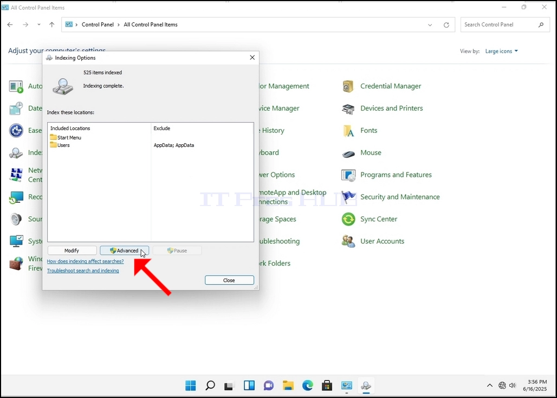This screenshot has height=398, width=557.
Task: Open the View by Large icons dropdown
Action: click(501, 51)
